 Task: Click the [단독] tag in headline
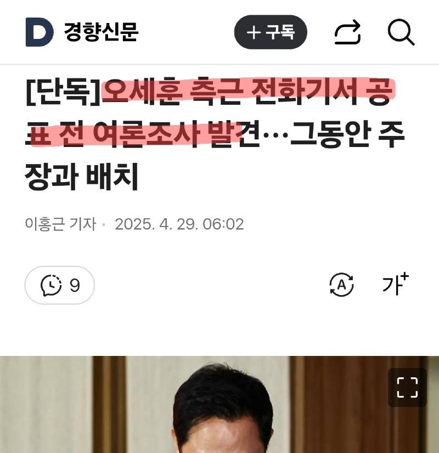pyautogui.click(x=63, y=92)
